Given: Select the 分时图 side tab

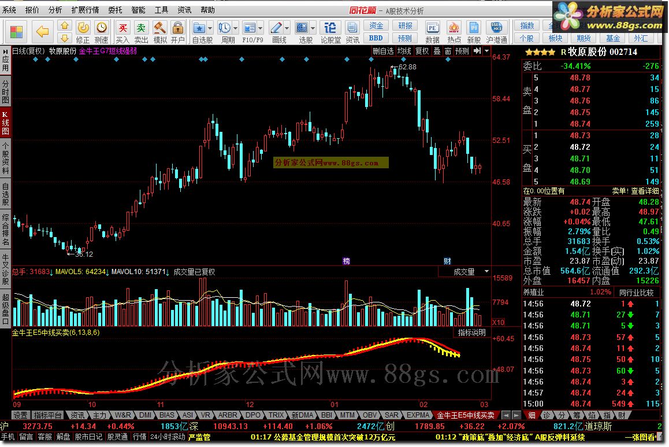Looking at the screenshot, I should (6, 91).
